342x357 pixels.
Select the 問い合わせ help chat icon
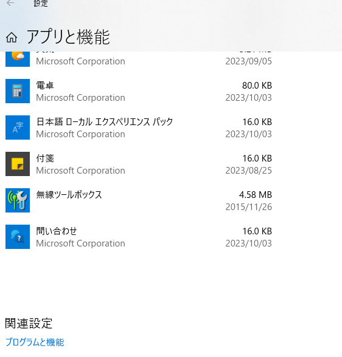(x=18, y=237)
